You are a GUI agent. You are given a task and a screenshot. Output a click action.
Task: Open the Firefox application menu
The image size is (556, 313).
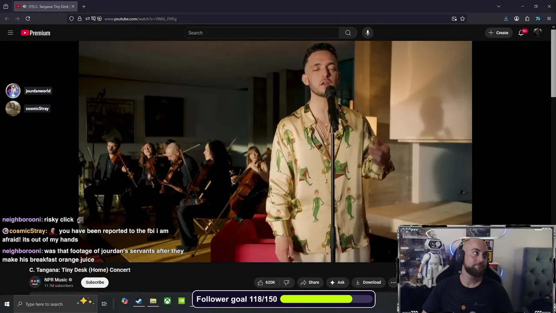[549, 19]
